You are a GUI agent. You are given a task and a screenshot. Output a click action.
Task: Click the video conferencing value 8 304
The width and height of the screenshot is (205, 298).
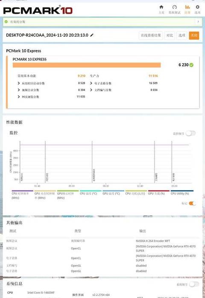(x=82, y=90)
